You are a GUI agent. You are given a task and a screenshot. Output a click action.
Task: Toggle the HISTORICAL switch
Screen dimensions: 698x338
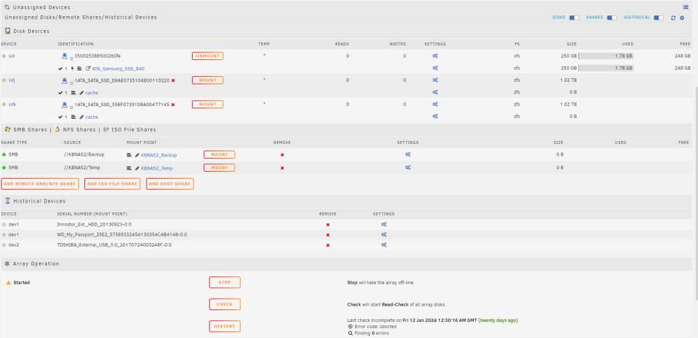coord(658,18)
